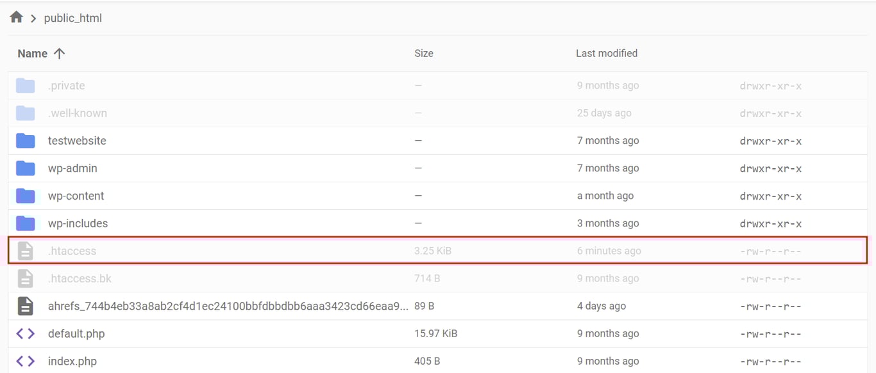Click the file icon beside .htaccess
The height and width of the screenshot is (373, 876).
point(24,250)
